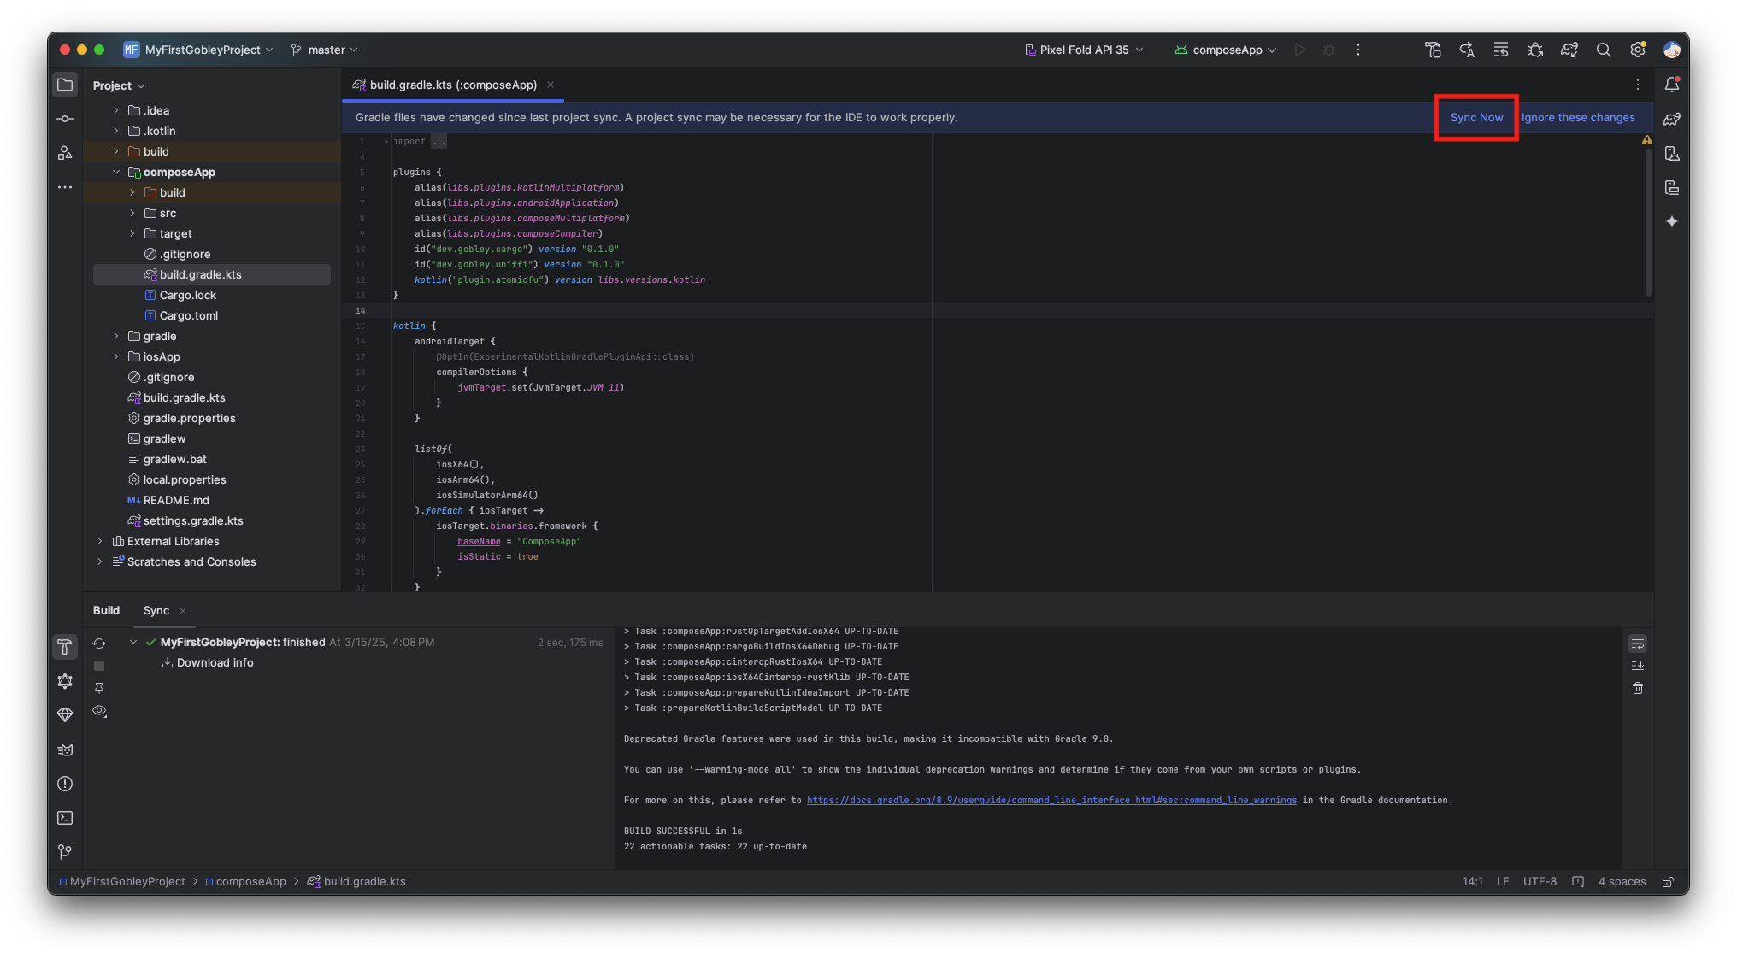Image resolution: width=1737 pixels, height=958 pixels.
Task: Click the editor vertical scrollbar
Action: point(1648,222)
